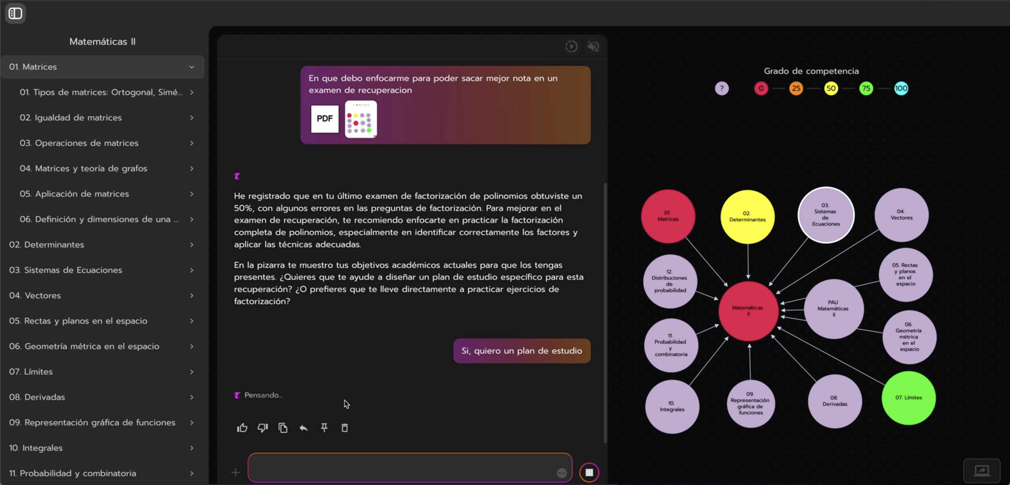The image size is (1010, 485).
Task: Delete message using trash icon
Action: tap(344, 428)
